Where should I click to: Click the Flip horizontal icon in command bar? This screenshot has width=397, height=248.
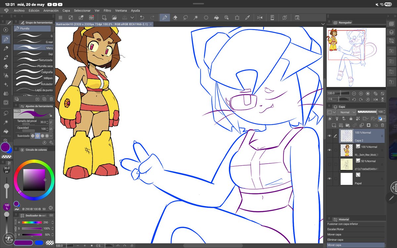260,18
